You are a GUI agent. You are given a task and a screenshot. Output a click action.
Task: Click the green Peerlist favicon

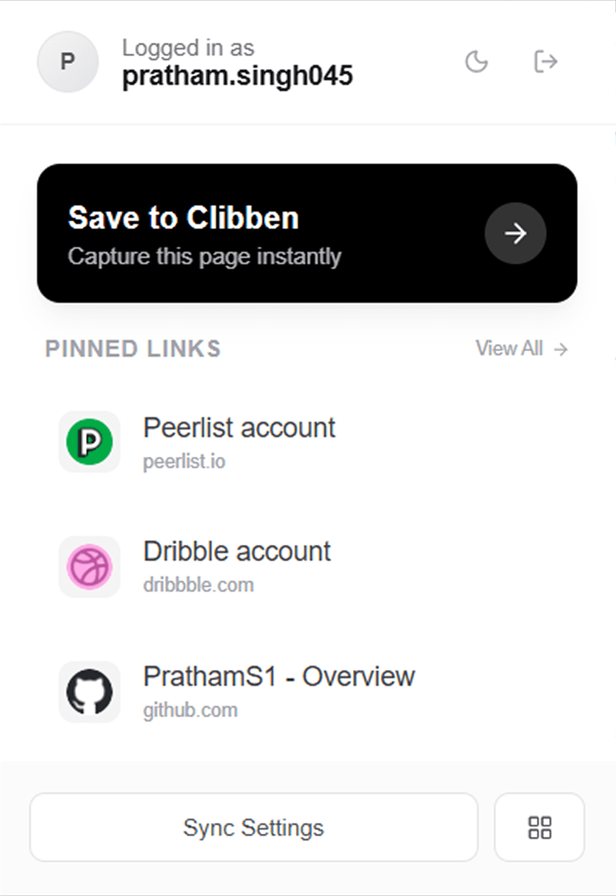[x=90, y=442]
